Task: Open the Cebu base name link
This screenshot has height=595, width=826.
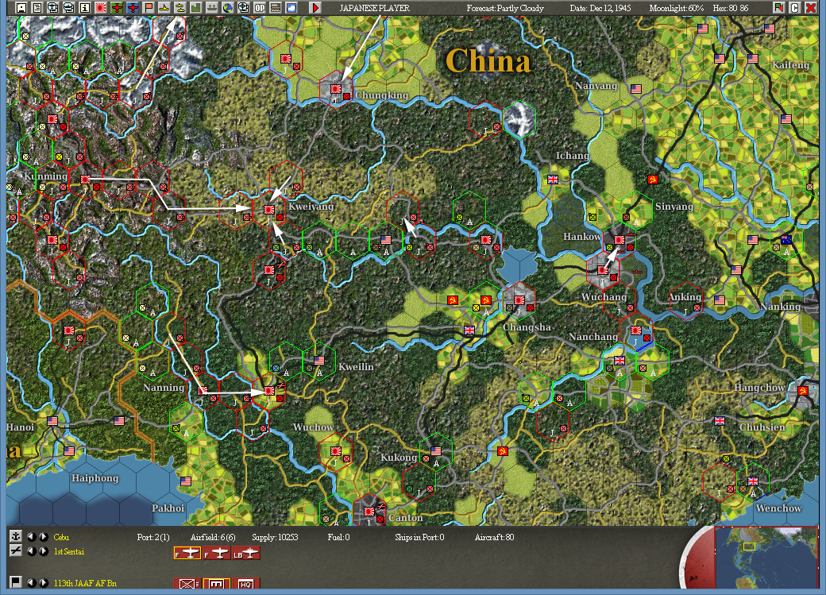Action: [x=61, y=537]
